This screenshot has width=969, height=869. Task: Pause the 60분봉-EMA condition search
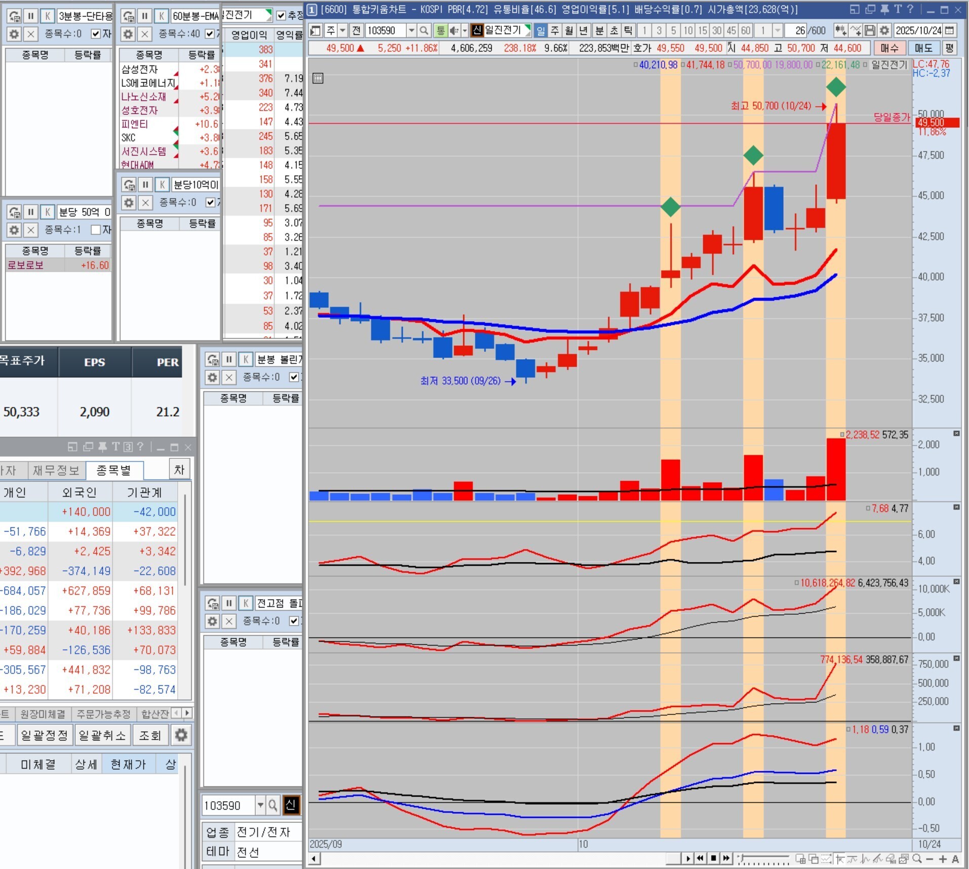pos(145,16)
